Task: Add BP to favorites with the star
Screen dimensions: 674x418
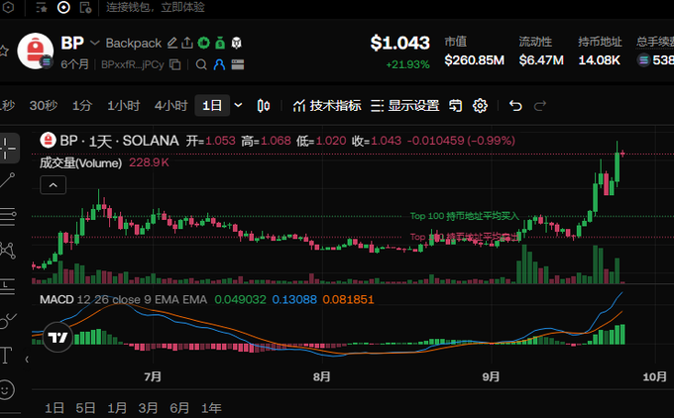Action: [x=3, y=52]
